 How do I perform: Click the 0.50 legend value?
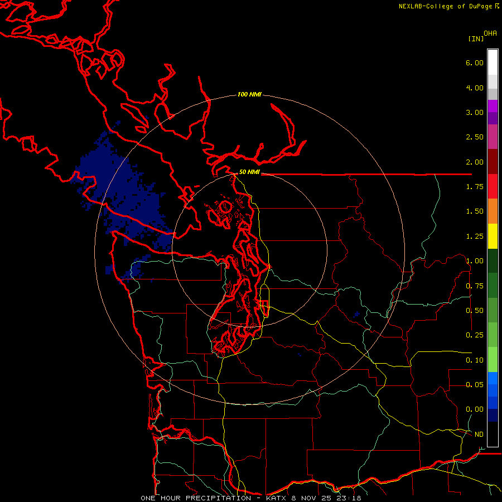click(475, 311)
